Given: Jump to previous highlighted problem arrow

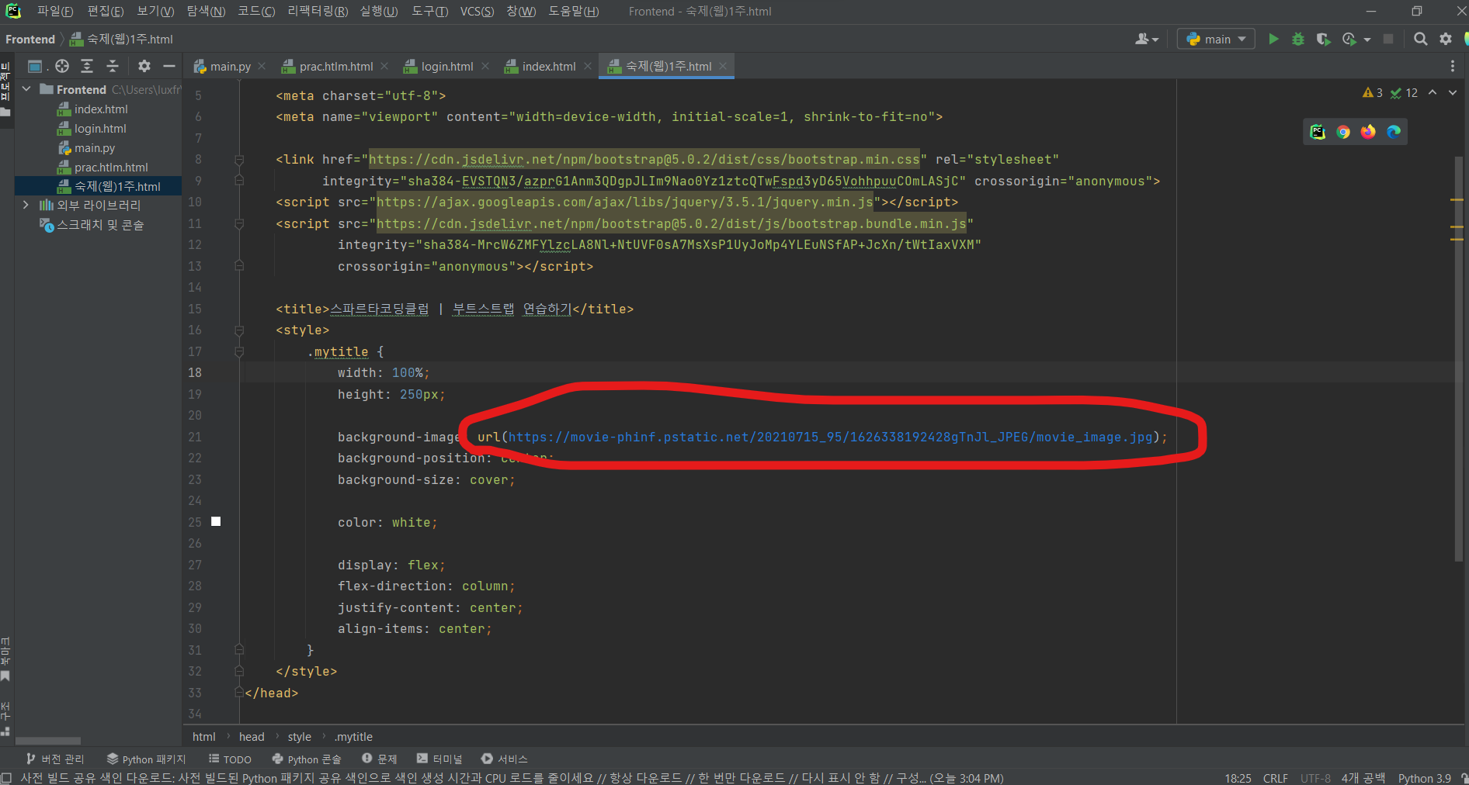Looking at the screenshot, I should click(x=1433, y=92).
